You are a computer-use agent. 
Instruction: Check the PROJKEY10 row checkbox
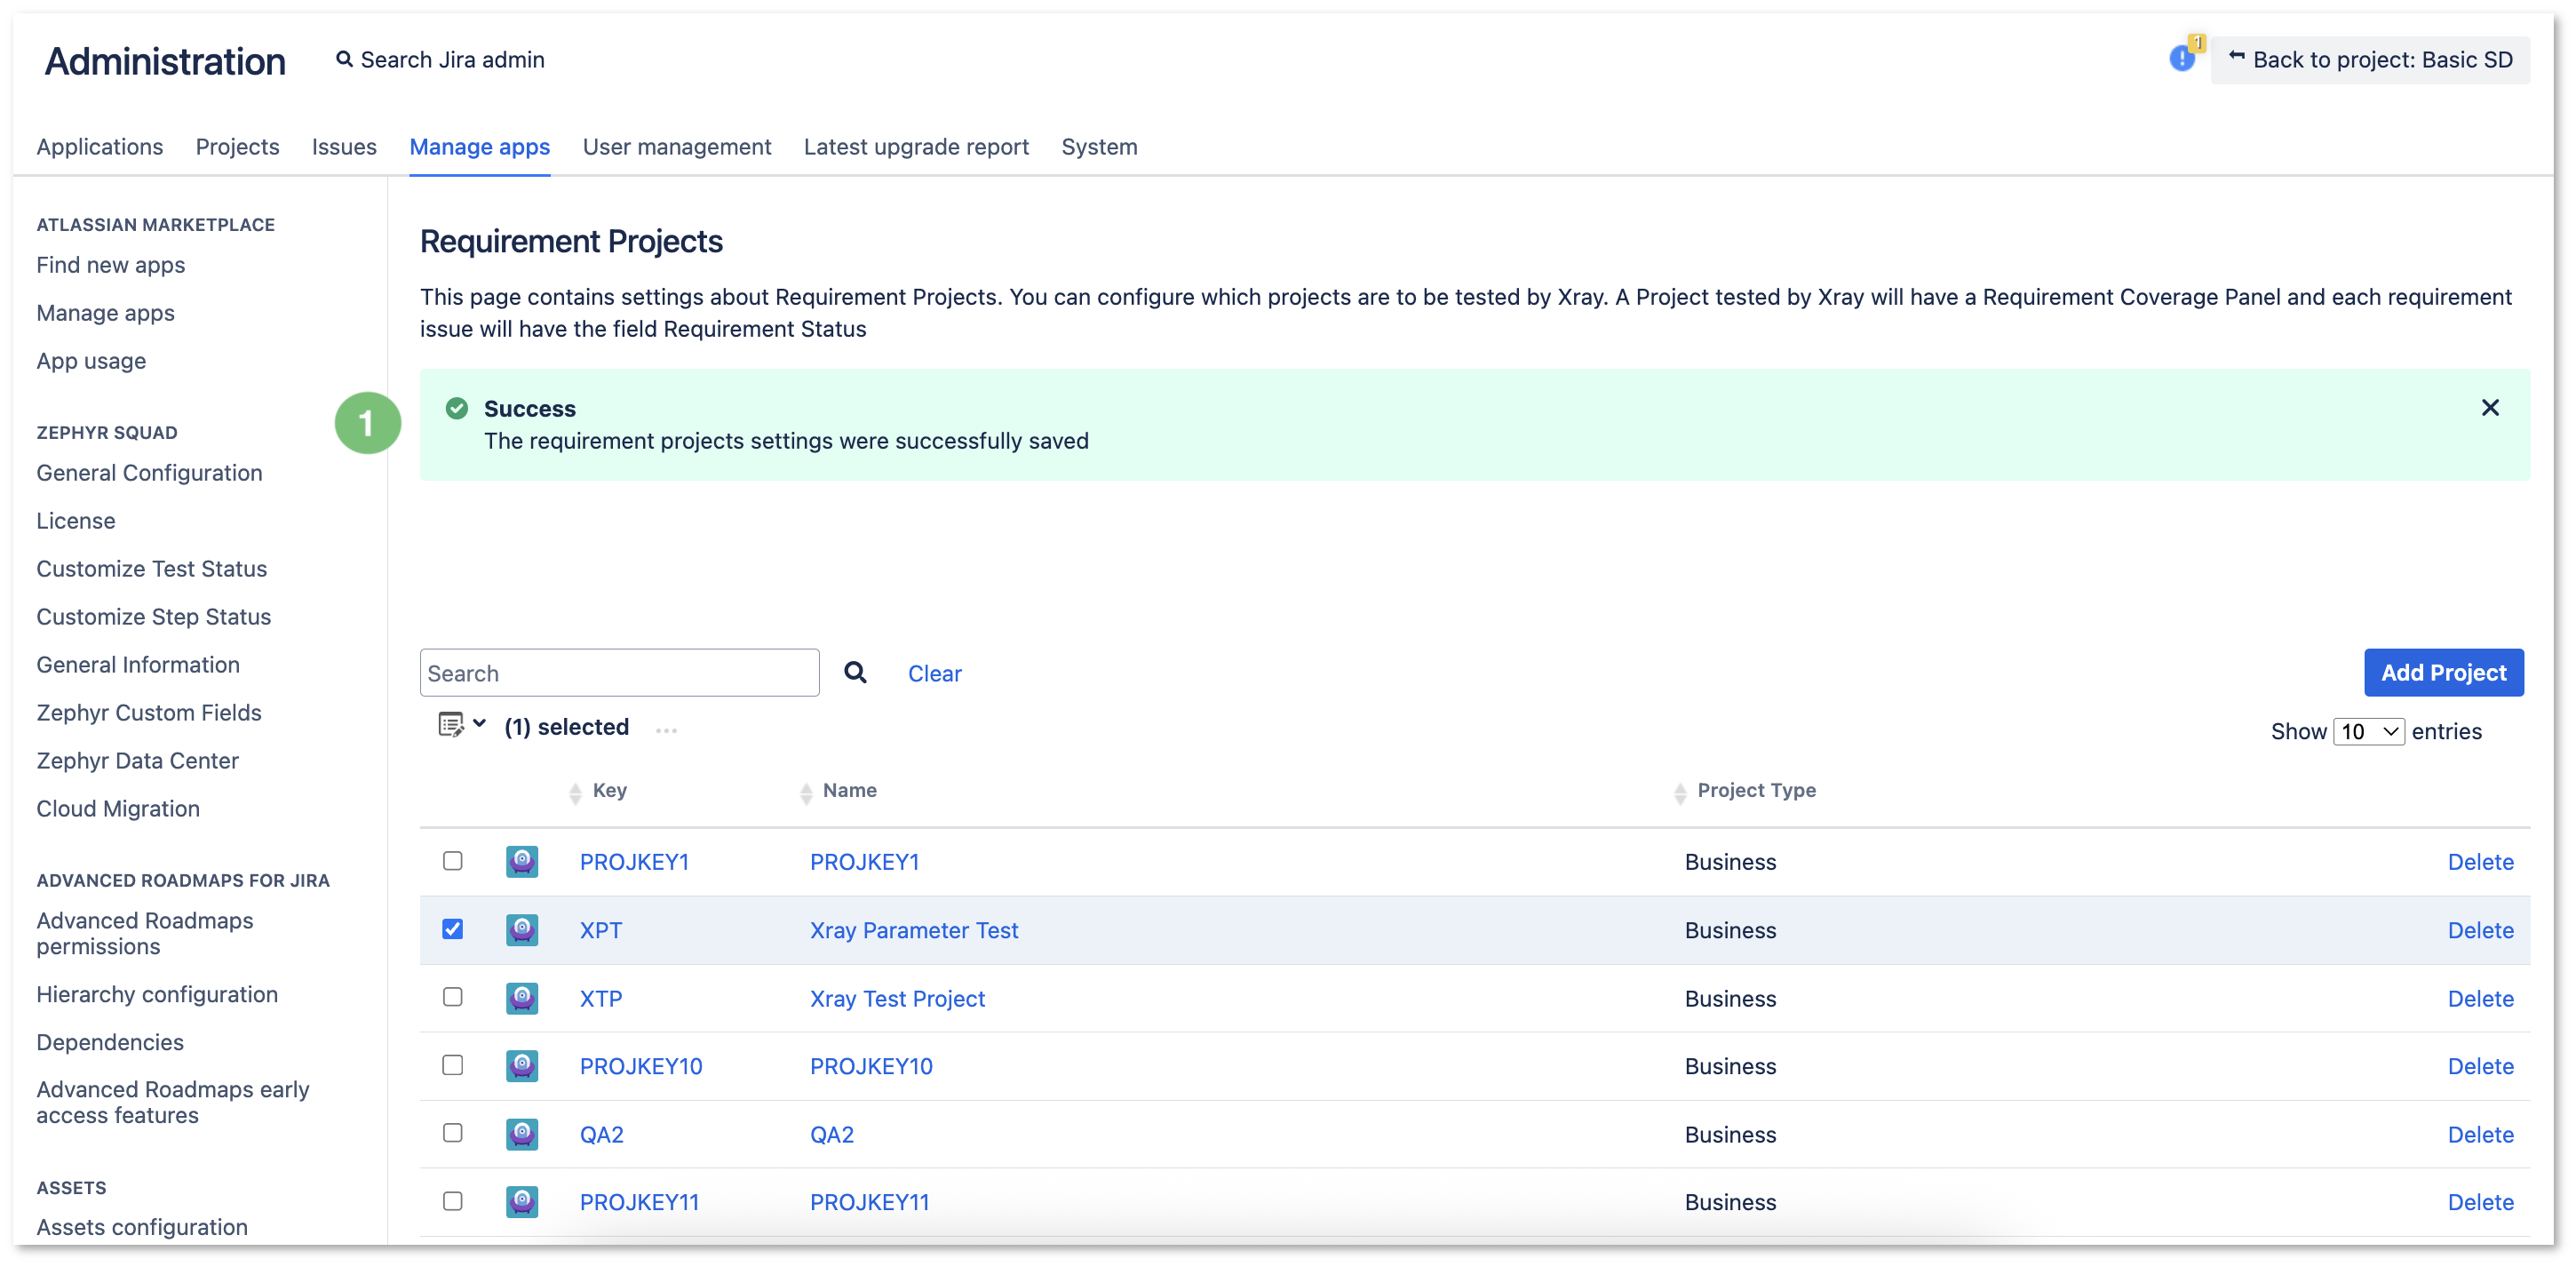point(453,1065)
